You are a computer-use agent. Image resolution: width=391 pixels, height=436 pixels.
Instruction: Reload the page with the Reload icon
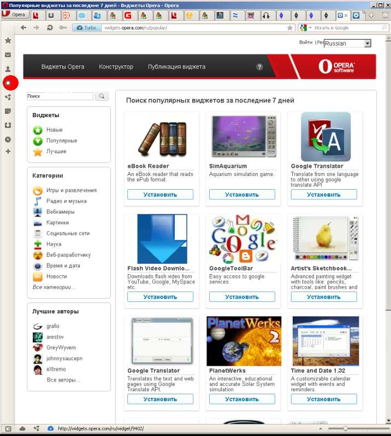click(x=50, y=28)
